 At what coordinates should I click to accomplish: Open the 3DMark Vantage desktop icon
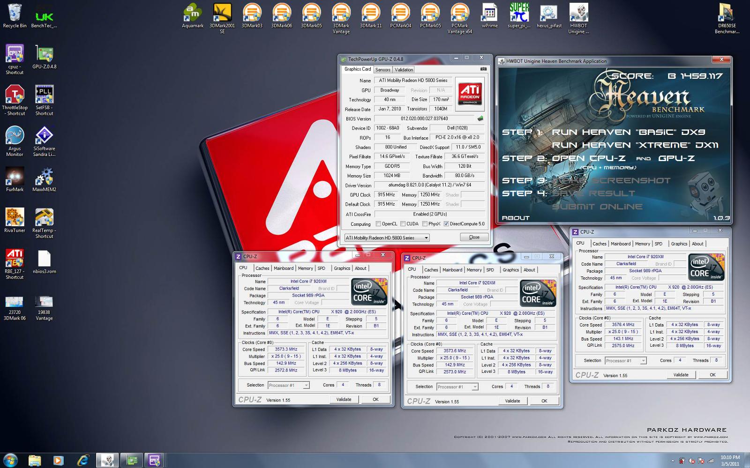tap(341, 19)
